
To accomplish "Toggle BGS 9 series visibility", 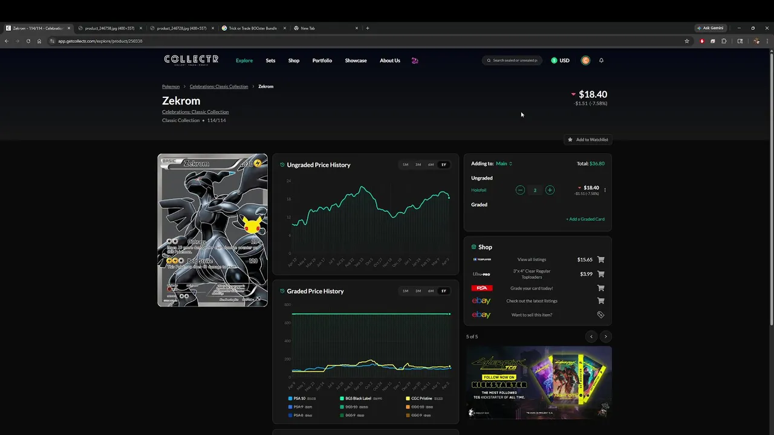I will click(x=353, y=416).
